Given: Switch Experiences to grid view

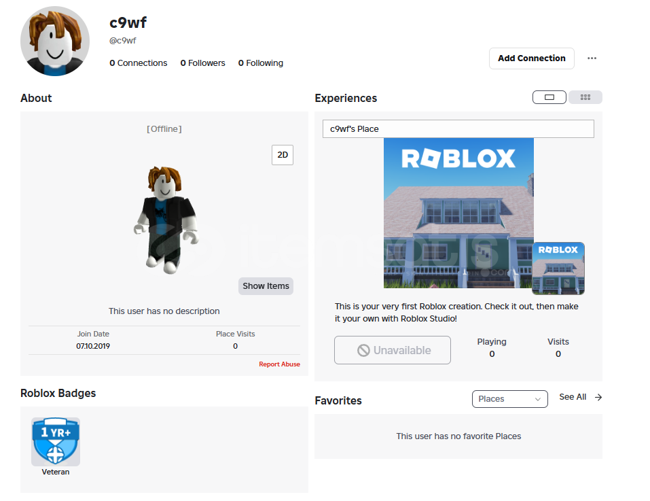Looking at the screenshot, I should (585, 97).
